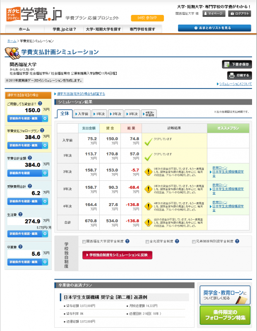
Task: Open 教育ローン link in 4年次 row
Action: click(x=220, y=202)
